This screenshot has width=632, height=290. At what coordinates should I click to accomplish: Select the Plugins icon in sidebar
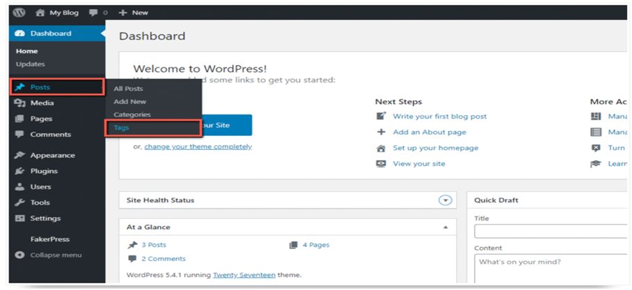19,171
